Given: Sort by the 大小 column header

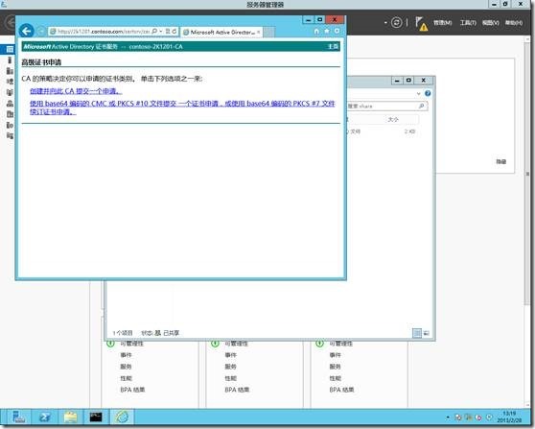Looking at the screenshot, I should click(393, 120).
